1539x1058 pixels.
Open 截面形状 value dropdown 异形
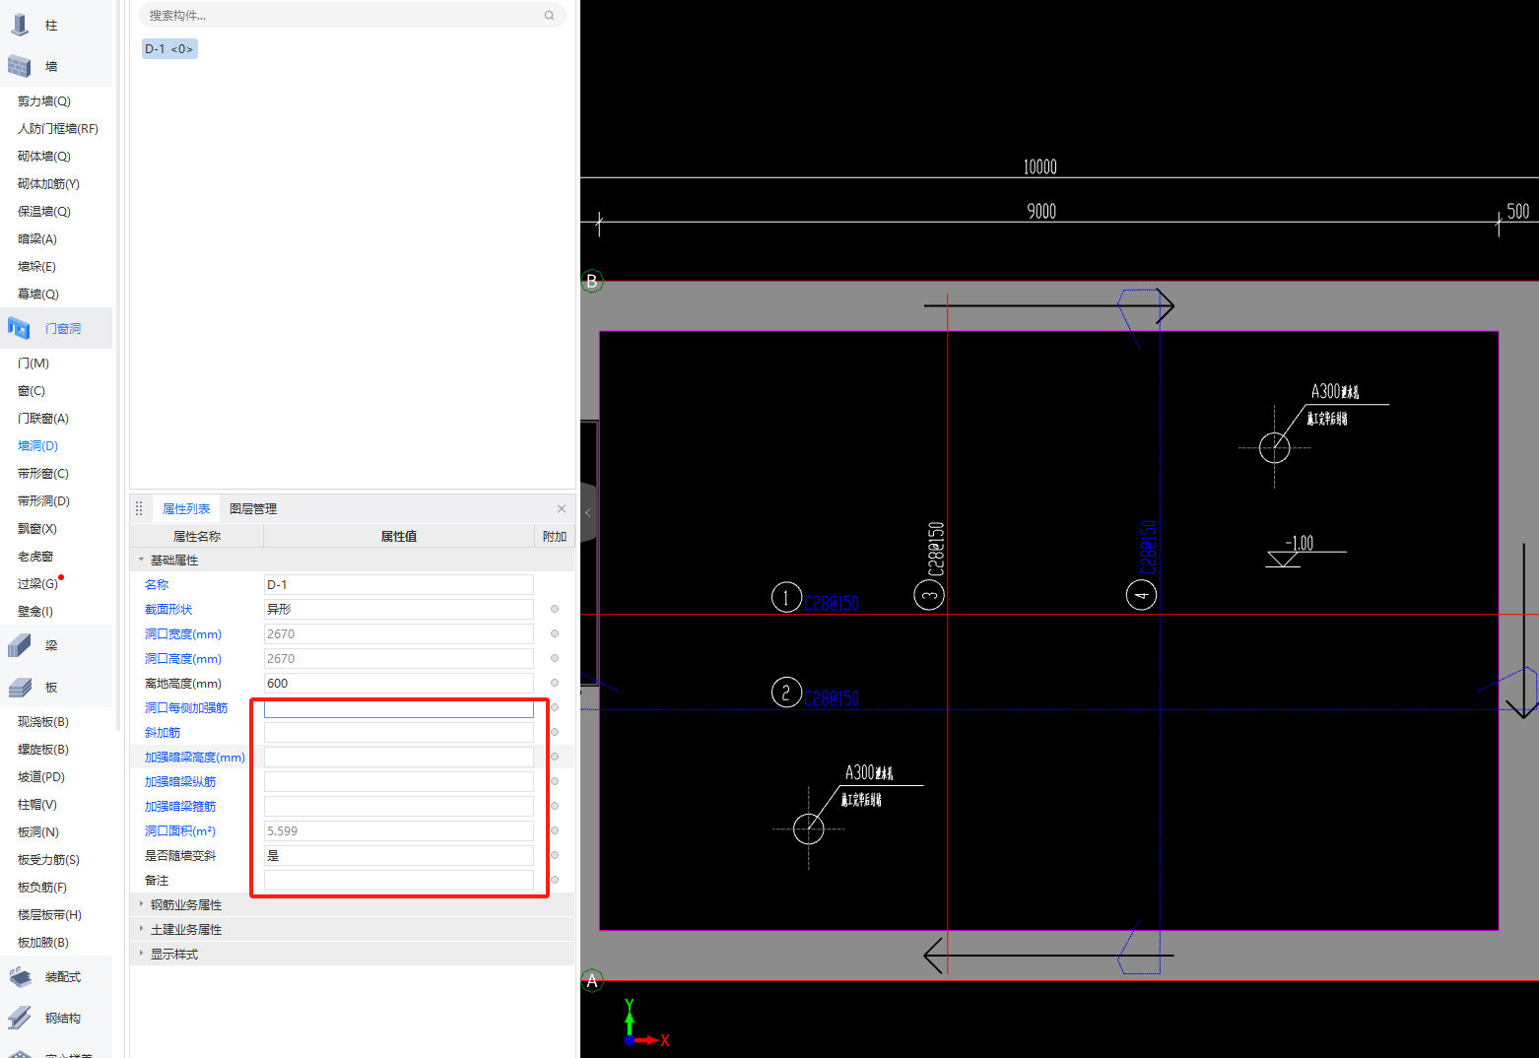[399, 609]
